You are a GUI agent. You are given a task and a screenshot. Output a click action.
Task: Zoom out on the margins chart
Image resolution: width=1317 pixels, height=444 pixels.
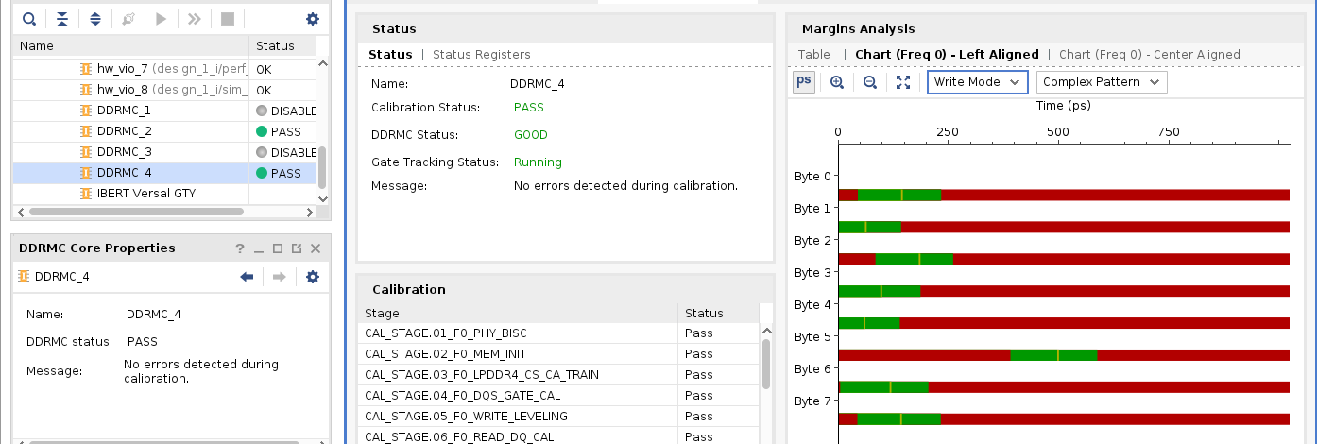(x=870, y=82)
